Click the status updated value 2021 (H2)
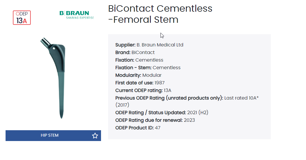The width and height of the screenshot is (306, 160). 198,113
